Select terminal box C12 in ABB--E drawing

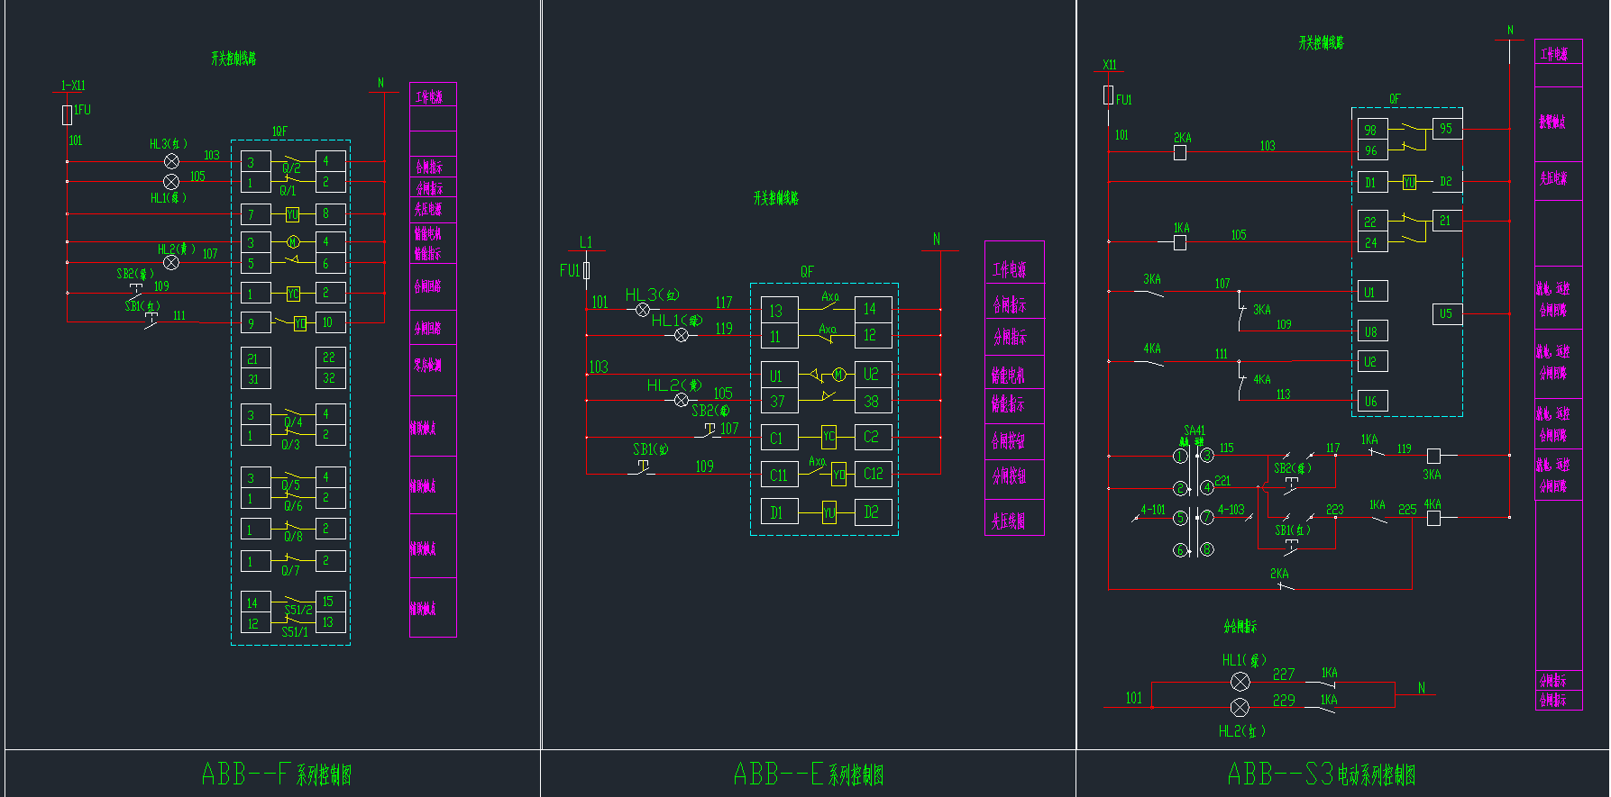click(x=874, y=474)
